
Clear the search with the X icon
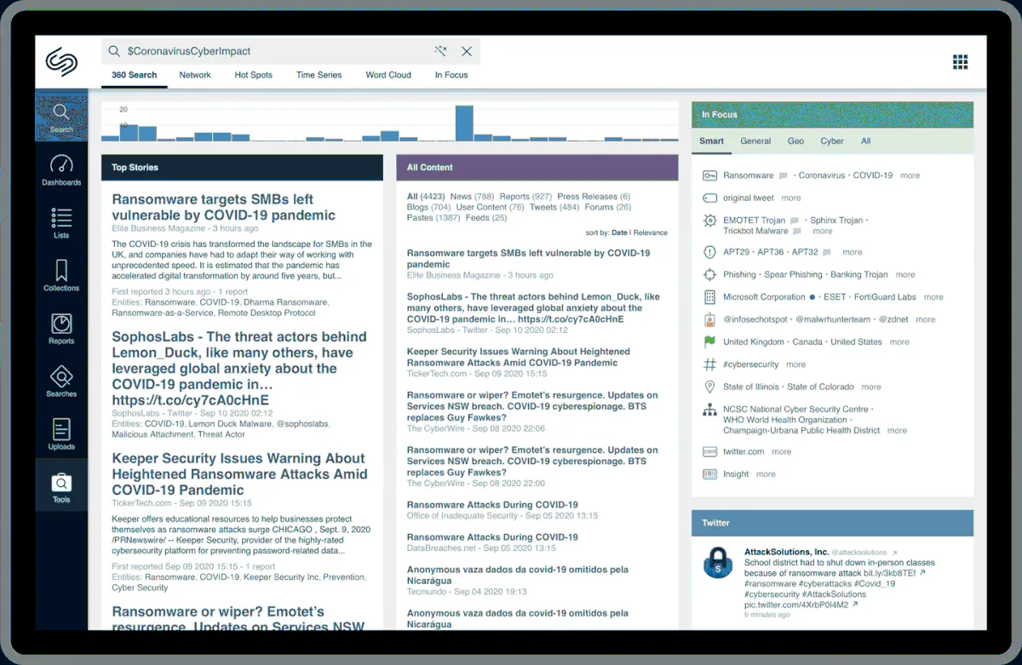click(467, 51)
